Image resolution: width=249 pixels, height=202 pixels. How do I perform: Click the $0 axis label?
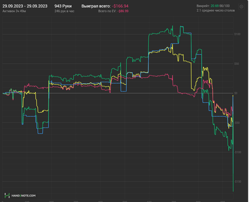pos(236,93)
